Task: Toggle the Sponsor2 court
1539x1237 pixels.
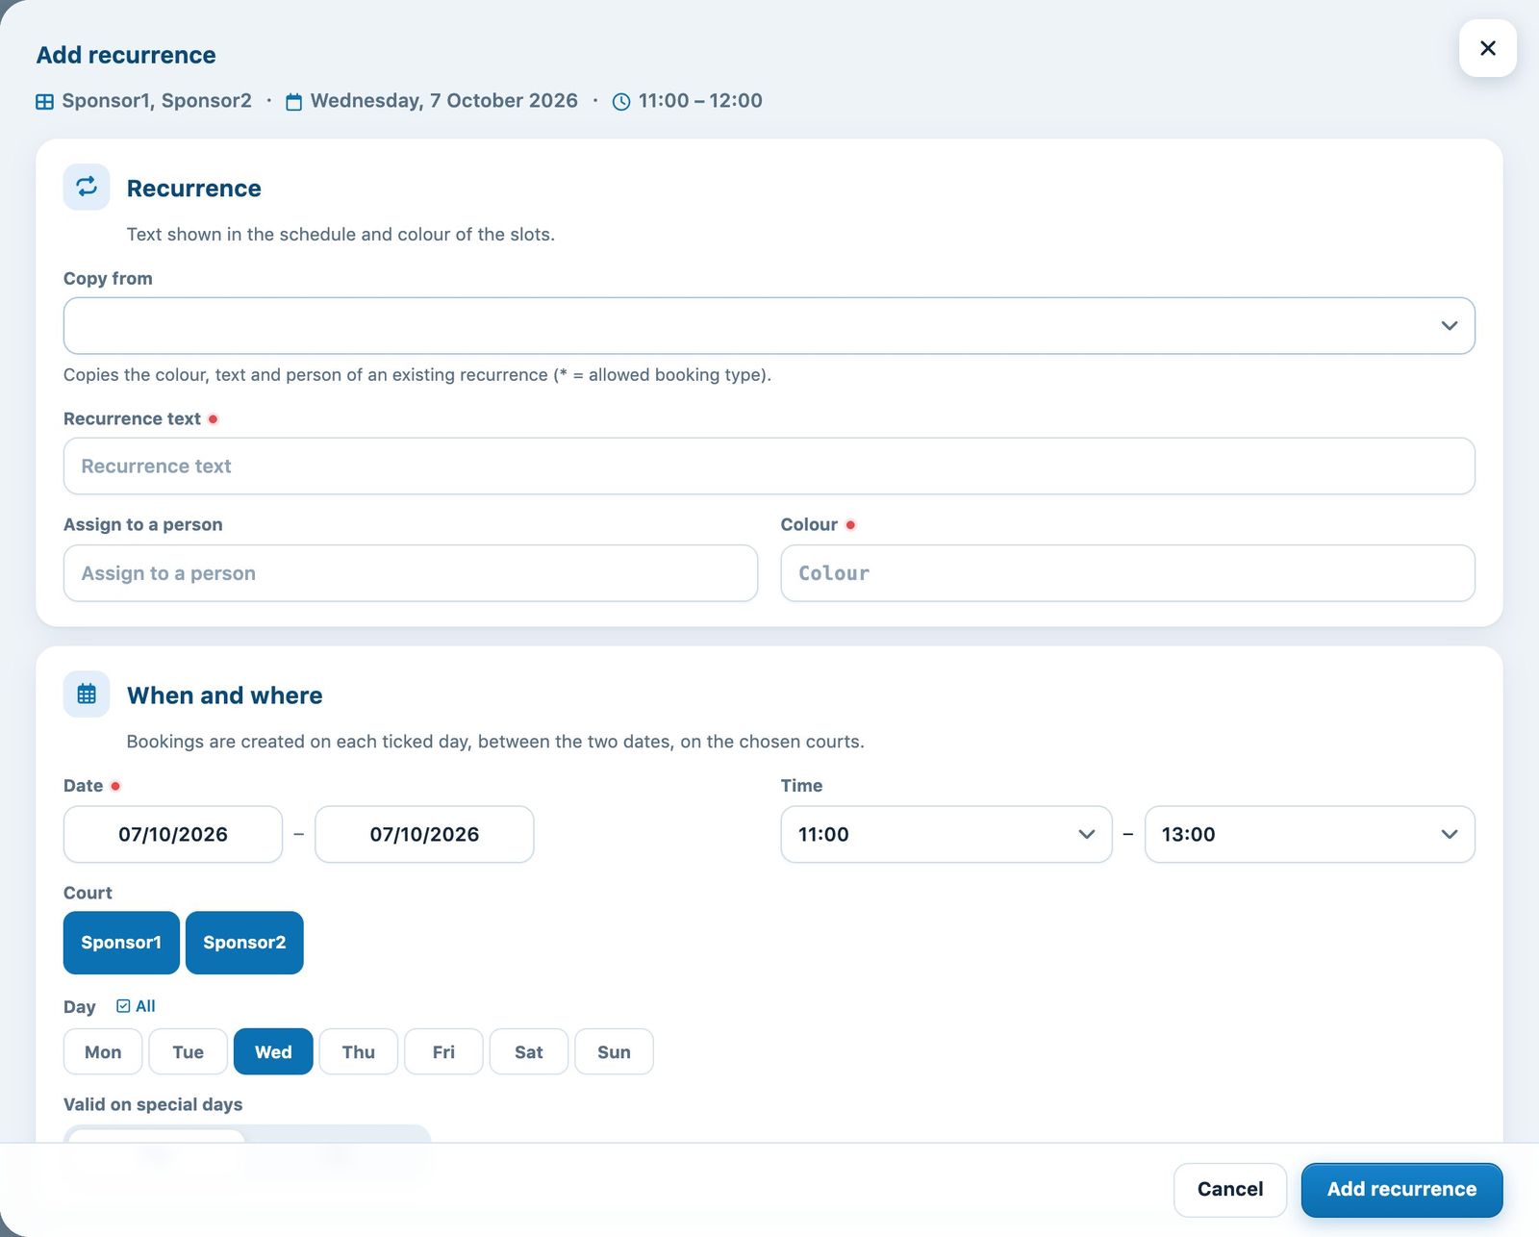Action: [244, 943]
